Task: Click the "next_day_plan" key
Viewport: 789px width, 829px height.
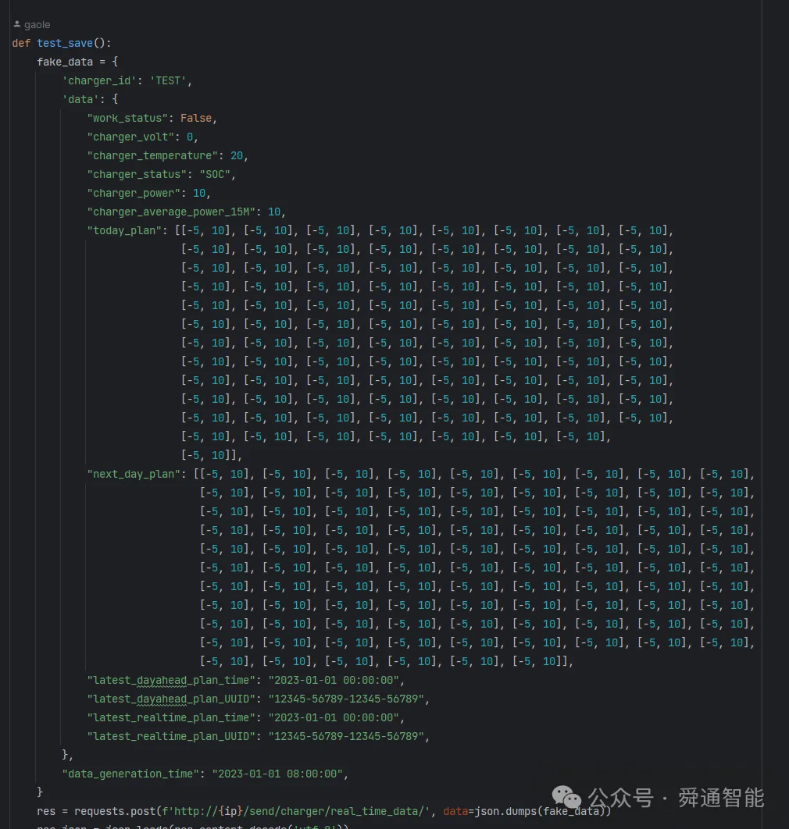Action: pyautogui.click(x=134, y=475)
